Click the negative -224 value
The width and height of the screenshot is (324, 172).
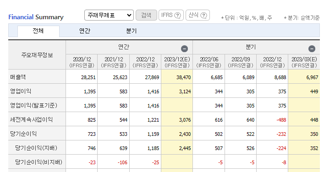tap(281, 149)
